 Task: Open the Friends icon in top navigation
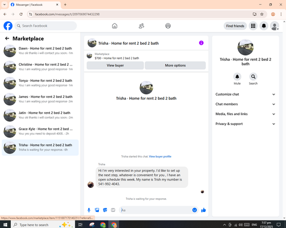[141, 26]
